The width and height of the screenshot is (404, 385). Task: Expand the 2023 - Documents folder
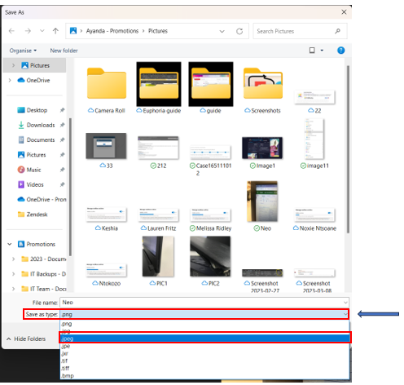pyautogui.click(x=13, y=259)
